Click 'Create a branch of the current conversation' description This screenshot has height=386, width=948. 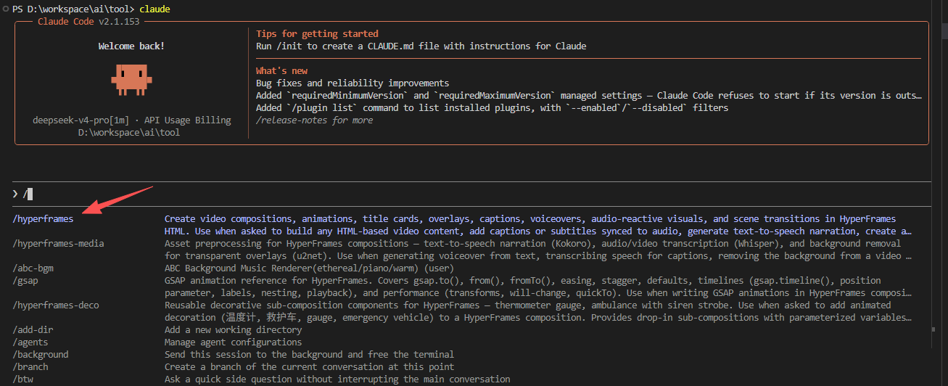click(x=309, y=366)
